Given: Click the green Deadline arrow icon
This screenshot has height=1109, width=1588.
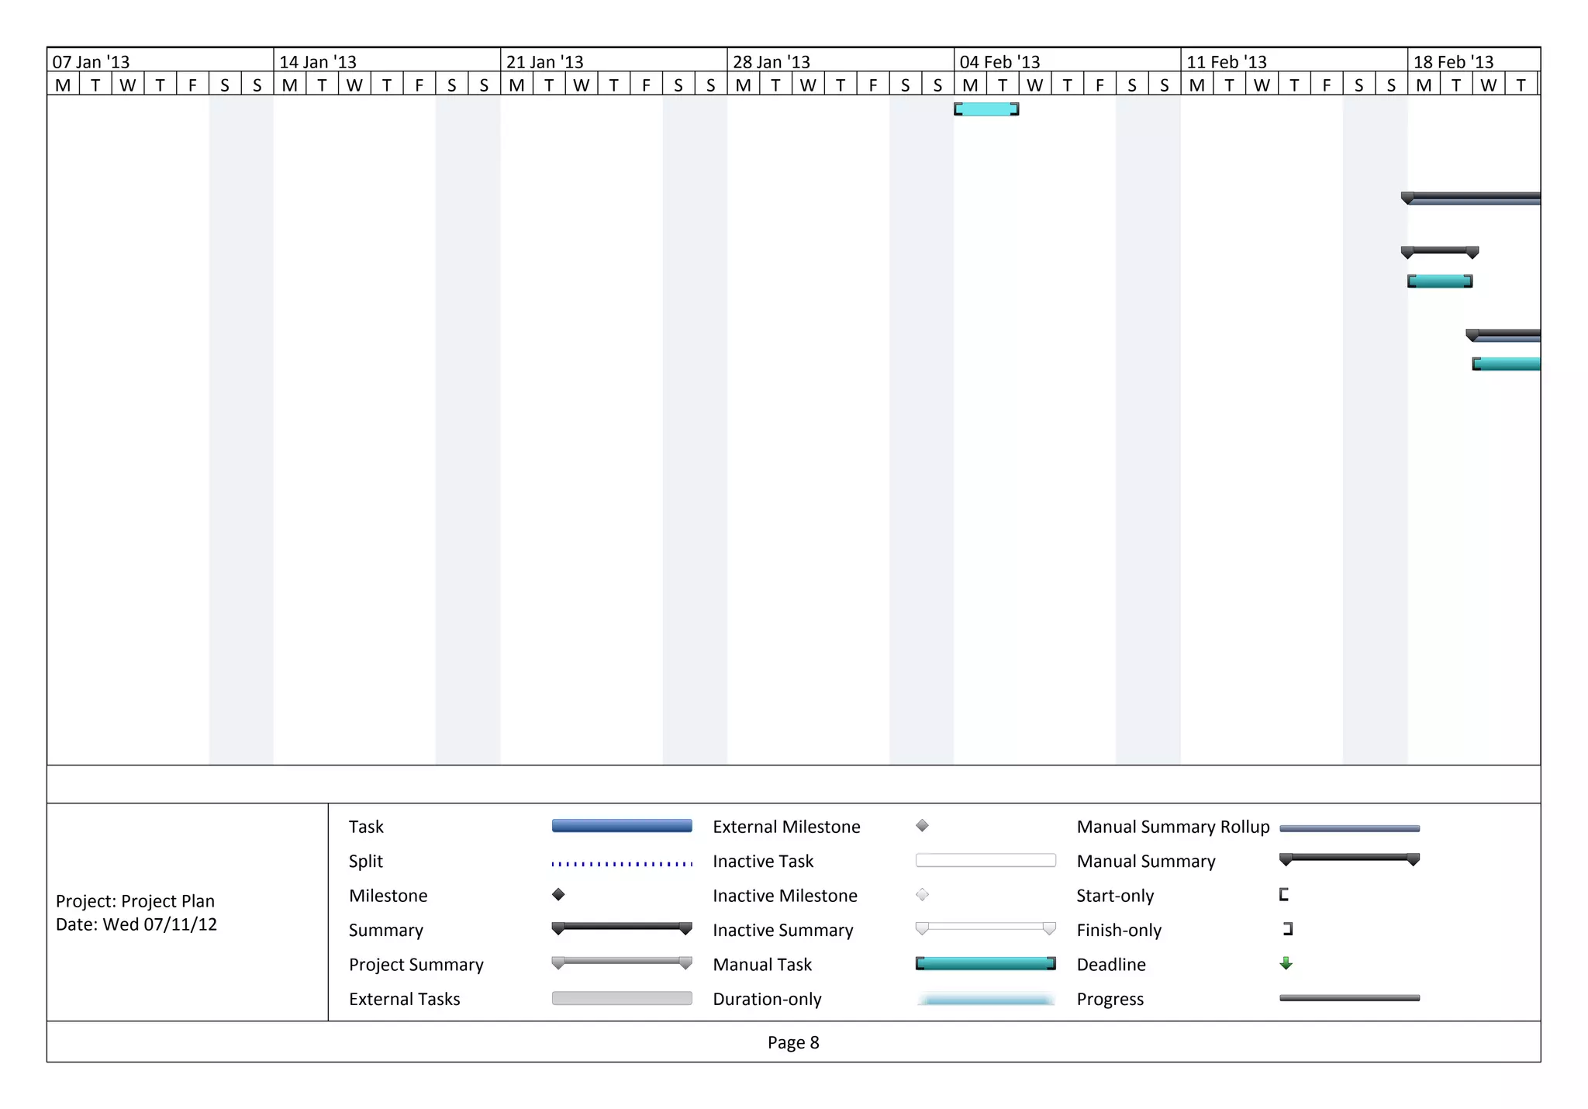Looking at the screenshot, I should [x=1286, y=963].
